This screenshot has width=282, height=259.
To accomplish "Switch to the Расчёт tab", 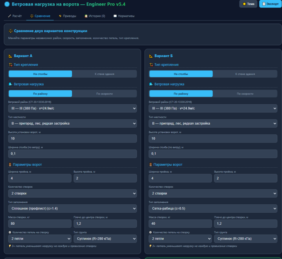I will [15, 16].
